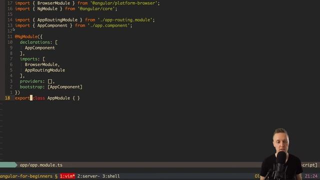320x180 pixels.
Task: Click the 'imports' property key
Action: click(29, 59)
